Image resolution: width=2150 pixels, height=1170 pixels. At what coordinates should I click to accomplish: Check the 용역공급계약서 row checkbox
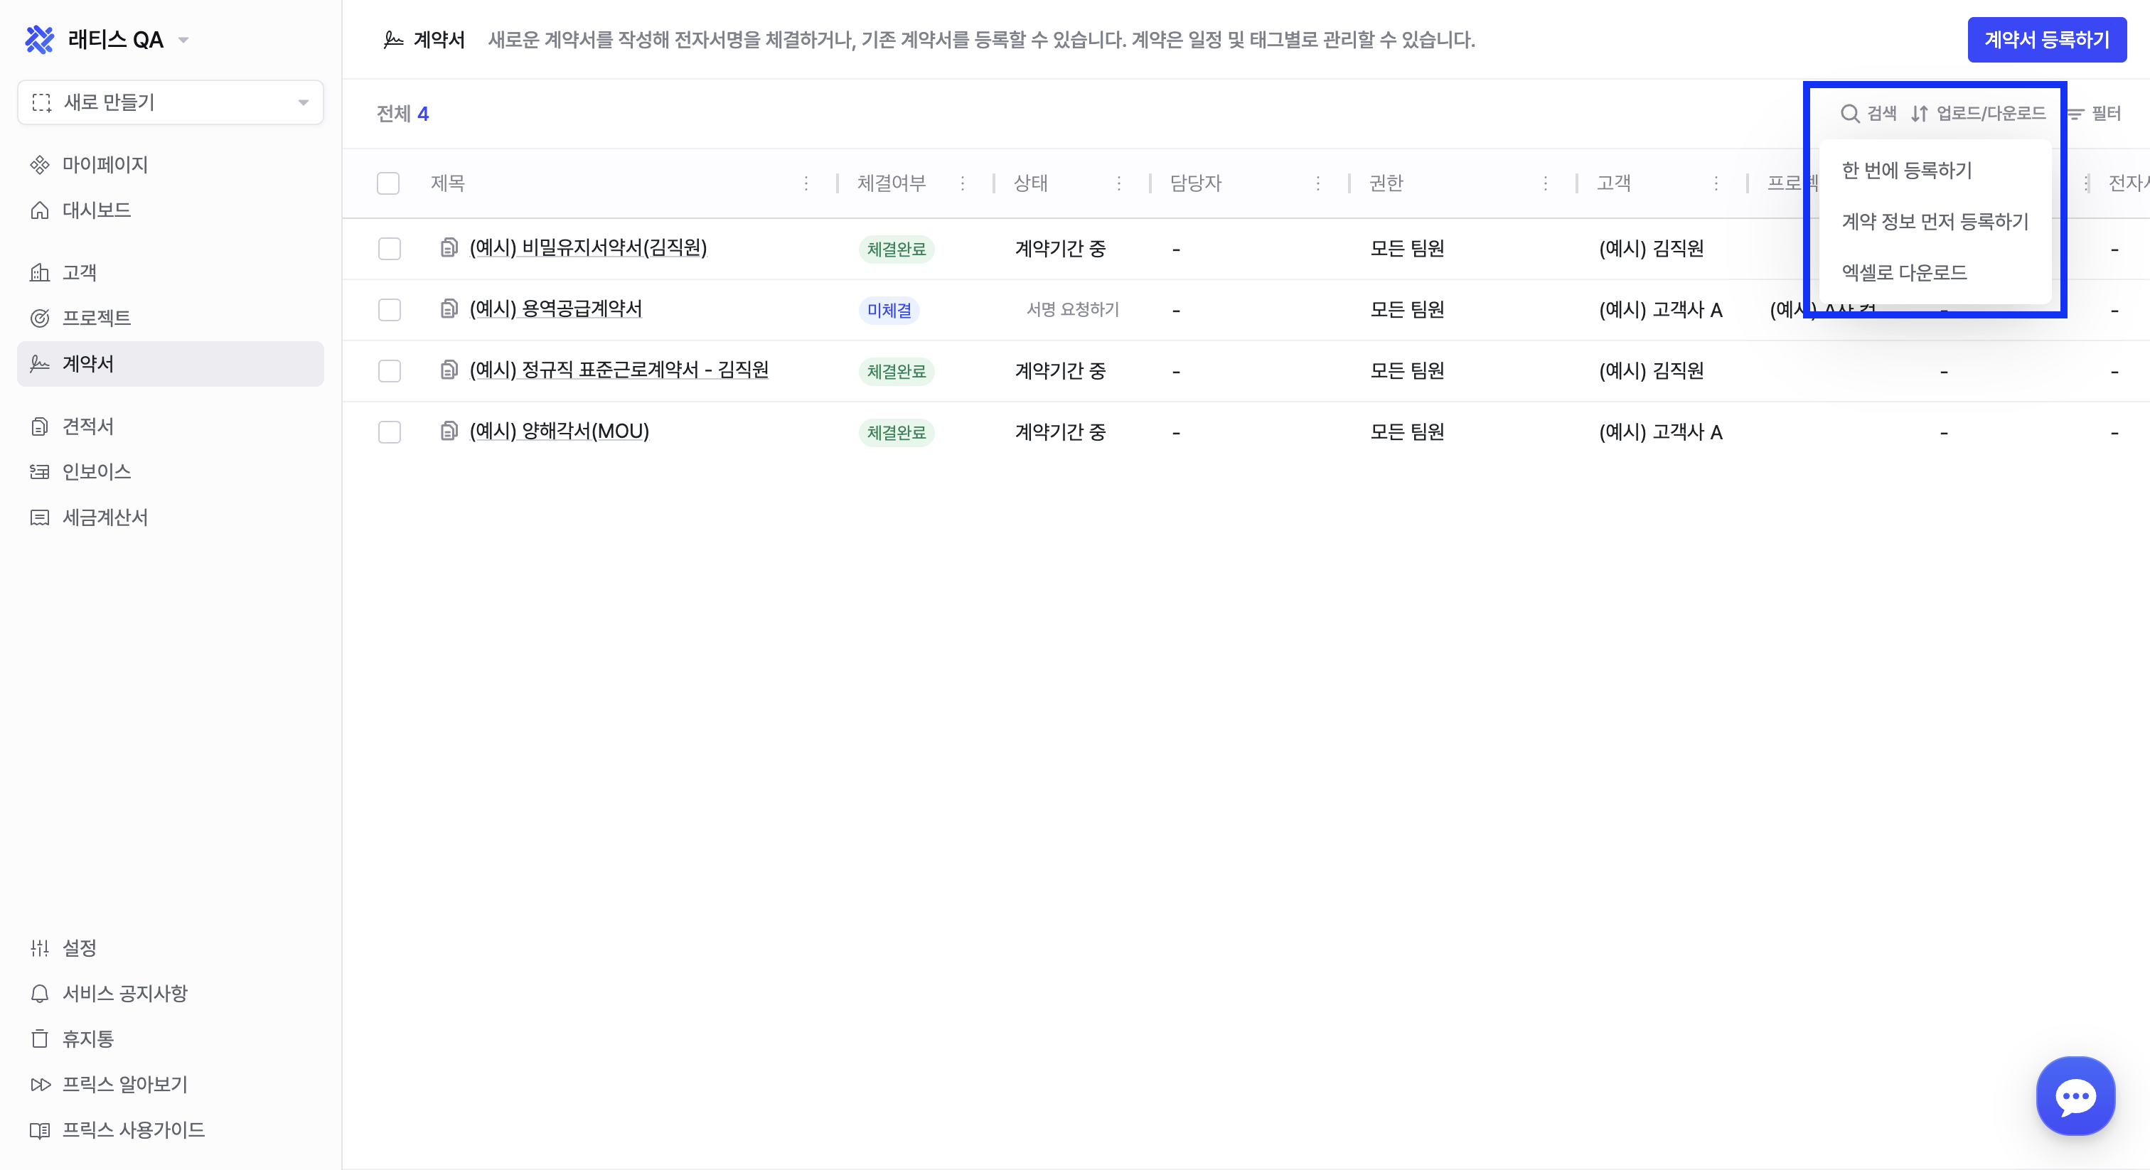coord(389,310)
